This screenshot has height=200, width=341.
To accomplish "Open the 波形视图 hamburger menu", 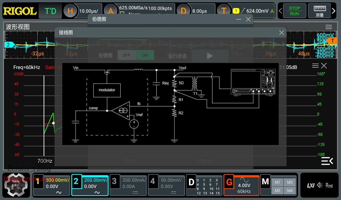I will tap(329, 27).
